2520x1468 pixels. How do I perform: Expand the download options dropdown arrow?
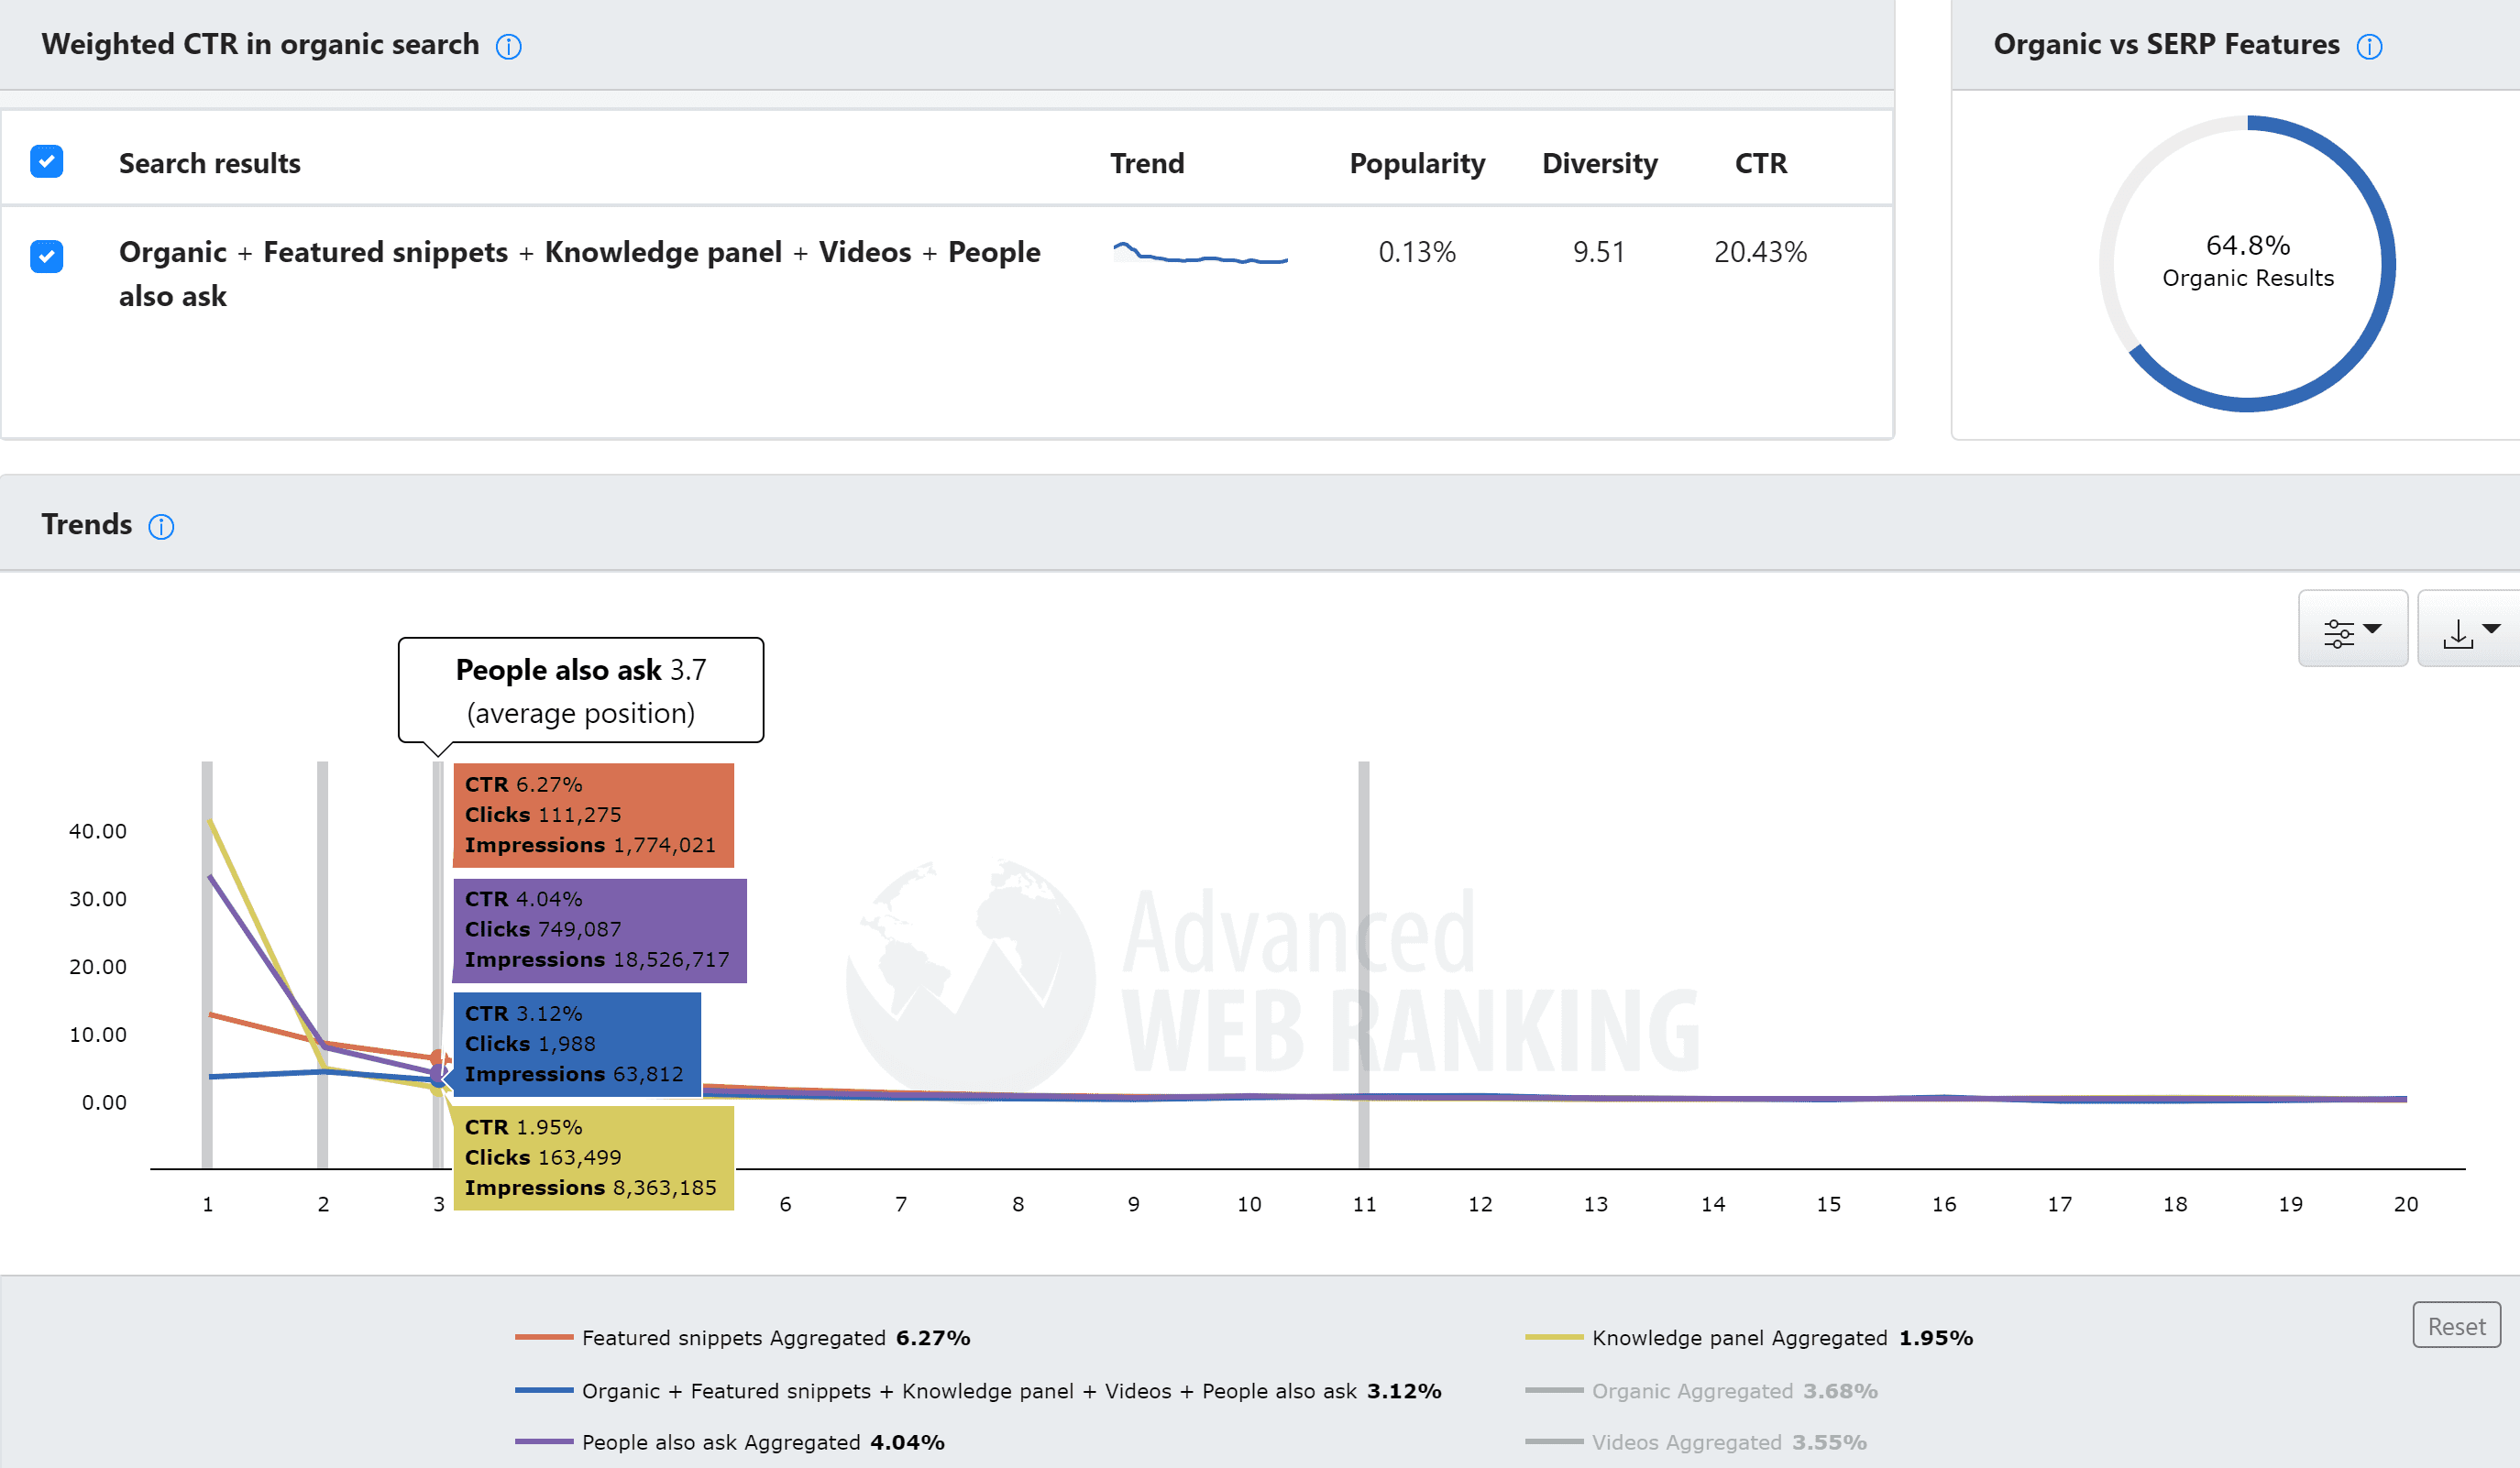[x=2491, y=629]
